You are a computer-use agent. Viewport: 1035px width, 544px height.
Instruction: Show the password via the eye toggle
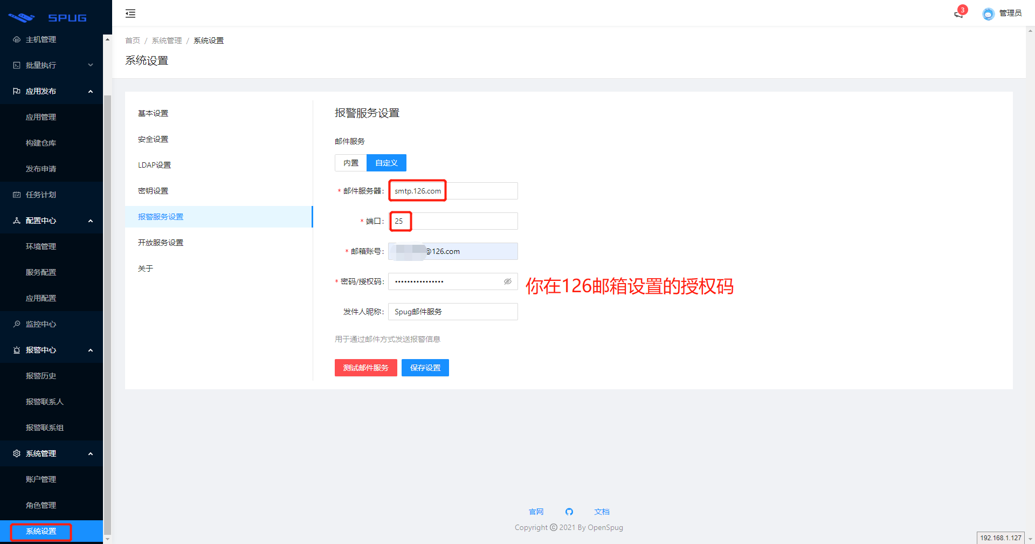point(507,281)
